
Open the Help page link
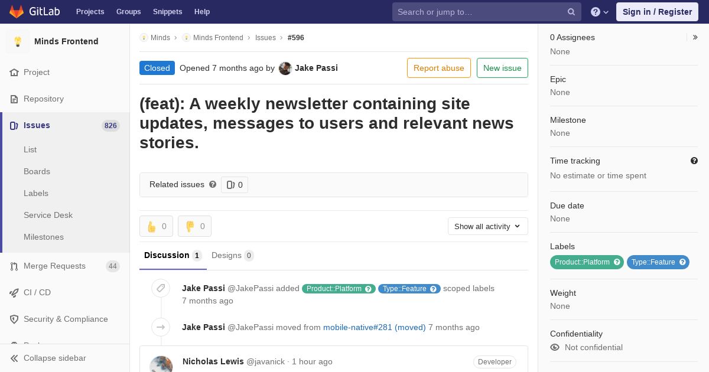[x=202, y=12]
